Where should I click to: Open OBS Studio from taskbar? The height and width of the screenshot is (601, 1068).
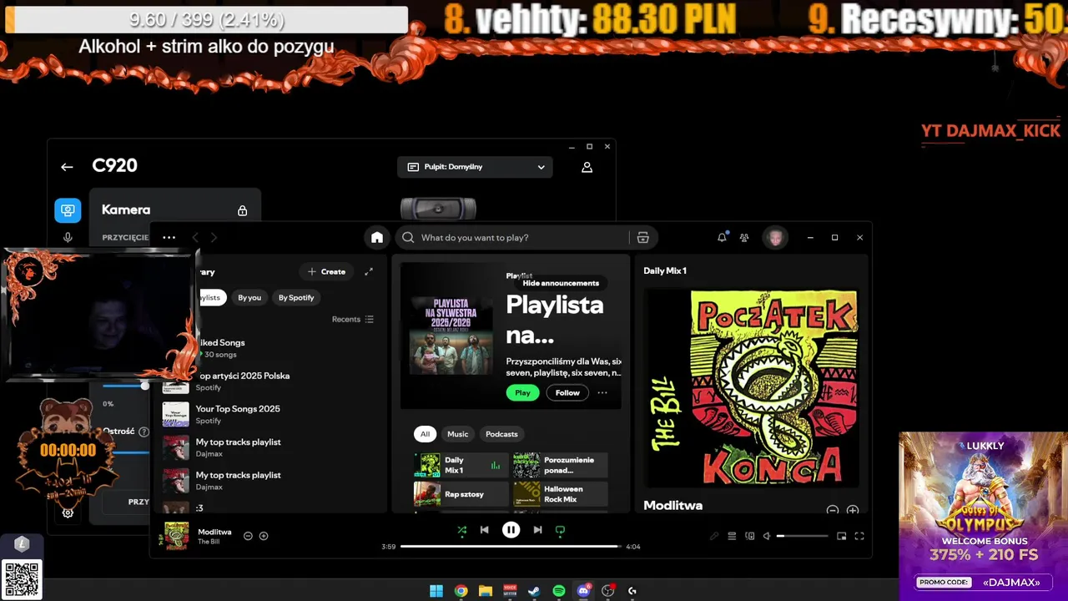tap(608, 591)
